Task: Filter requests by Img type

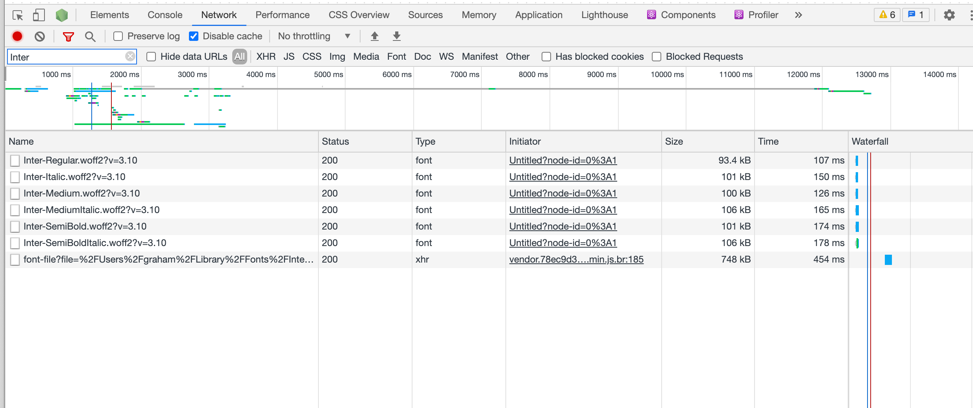Action: (337, 57)
